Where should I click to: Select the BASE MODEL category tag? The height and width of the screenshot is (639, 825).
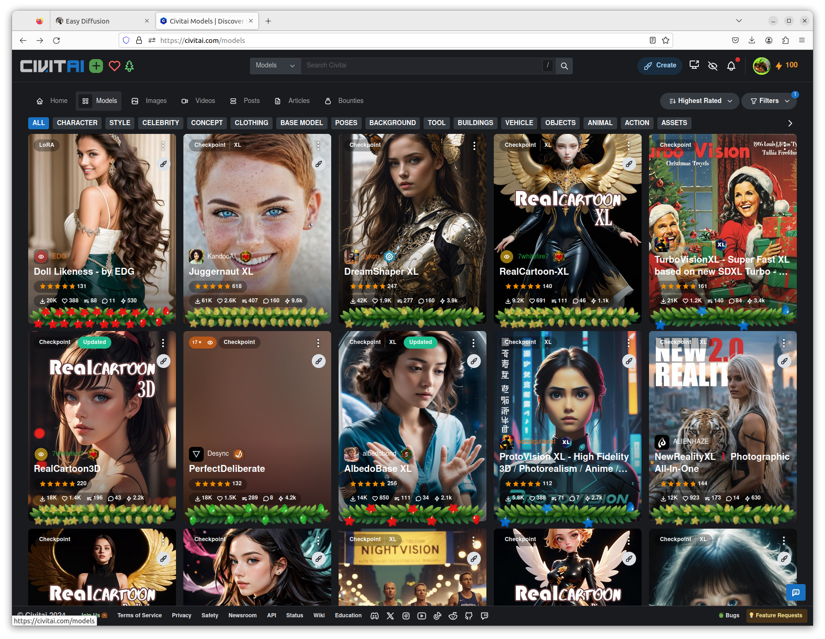click(x=302, y=123)
